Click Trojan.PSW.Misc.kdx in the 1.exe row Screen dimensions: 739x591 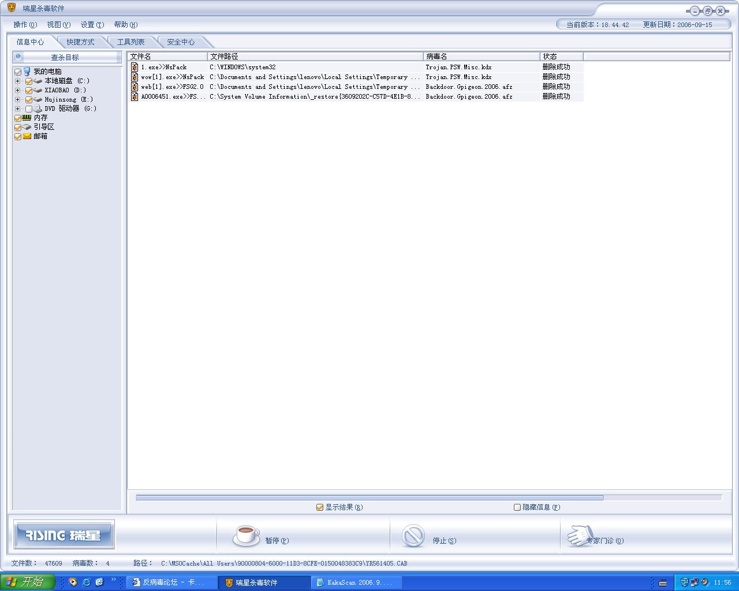click(458, 67)
